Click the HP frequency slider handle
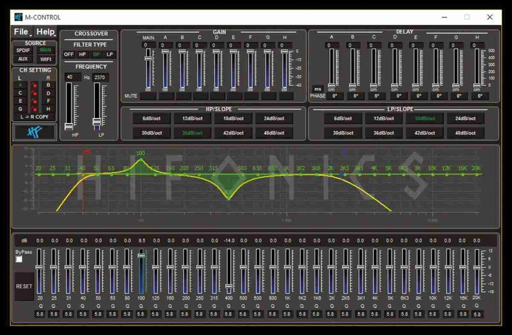 click(68, 126)
